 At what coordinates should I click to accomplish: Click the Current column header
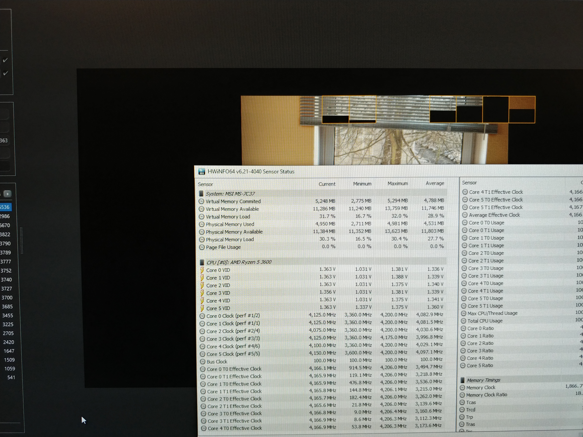point(327,184)
